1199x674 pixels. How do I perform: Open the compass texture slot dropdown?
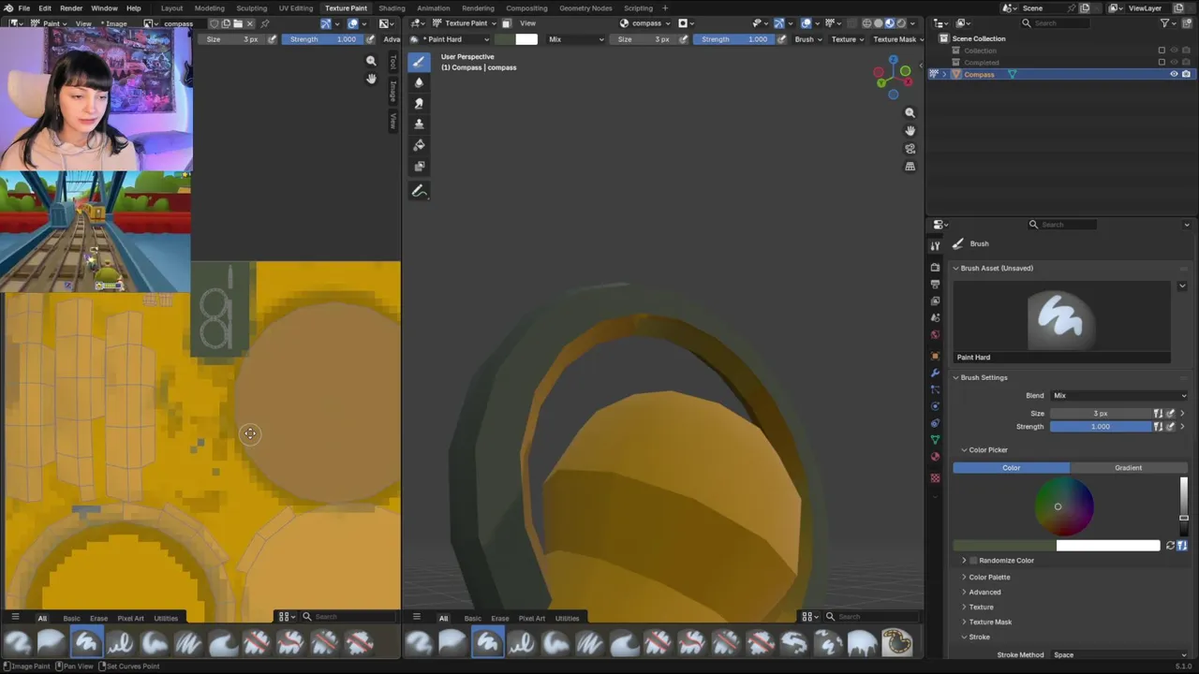click(645, 23)
